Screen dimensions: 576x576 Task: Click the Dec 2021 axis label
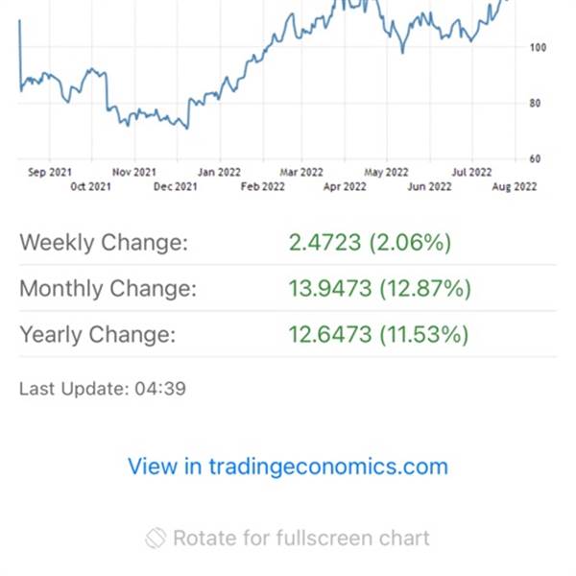[x=176, y=186]
